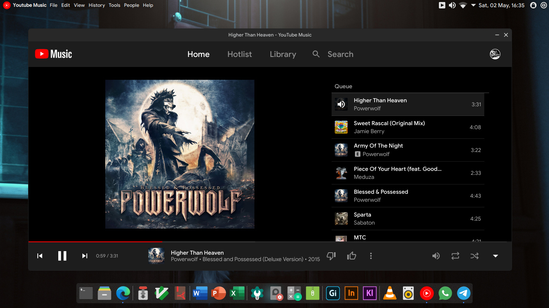Open the History menu
549x308 pixels.
click(x=96, y=5)
